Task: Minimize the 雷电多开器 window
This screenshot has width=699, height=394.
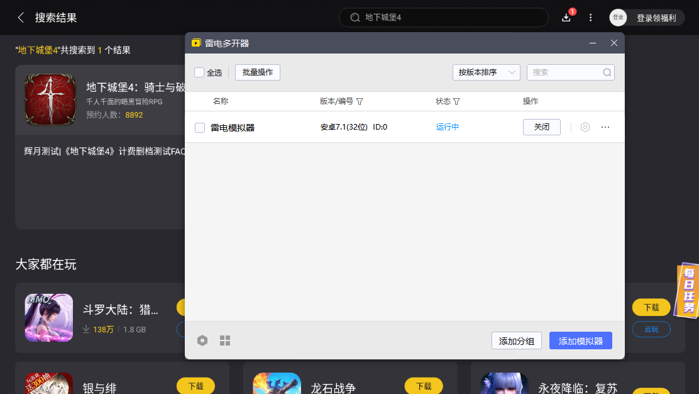Action: pos(593,43)
